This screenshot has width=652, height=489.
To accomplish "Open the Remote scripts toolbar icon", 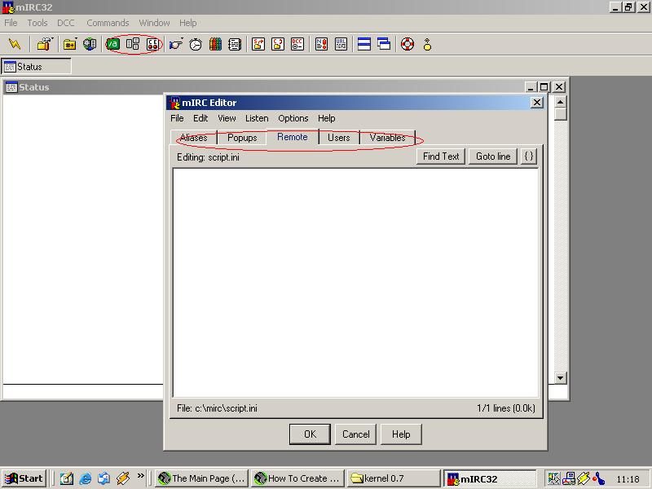I will pos(152,44).
